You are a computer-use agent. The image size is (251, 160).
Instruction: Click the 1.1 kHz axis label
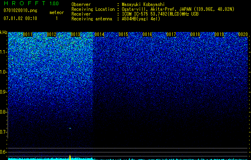coord(3,52)
